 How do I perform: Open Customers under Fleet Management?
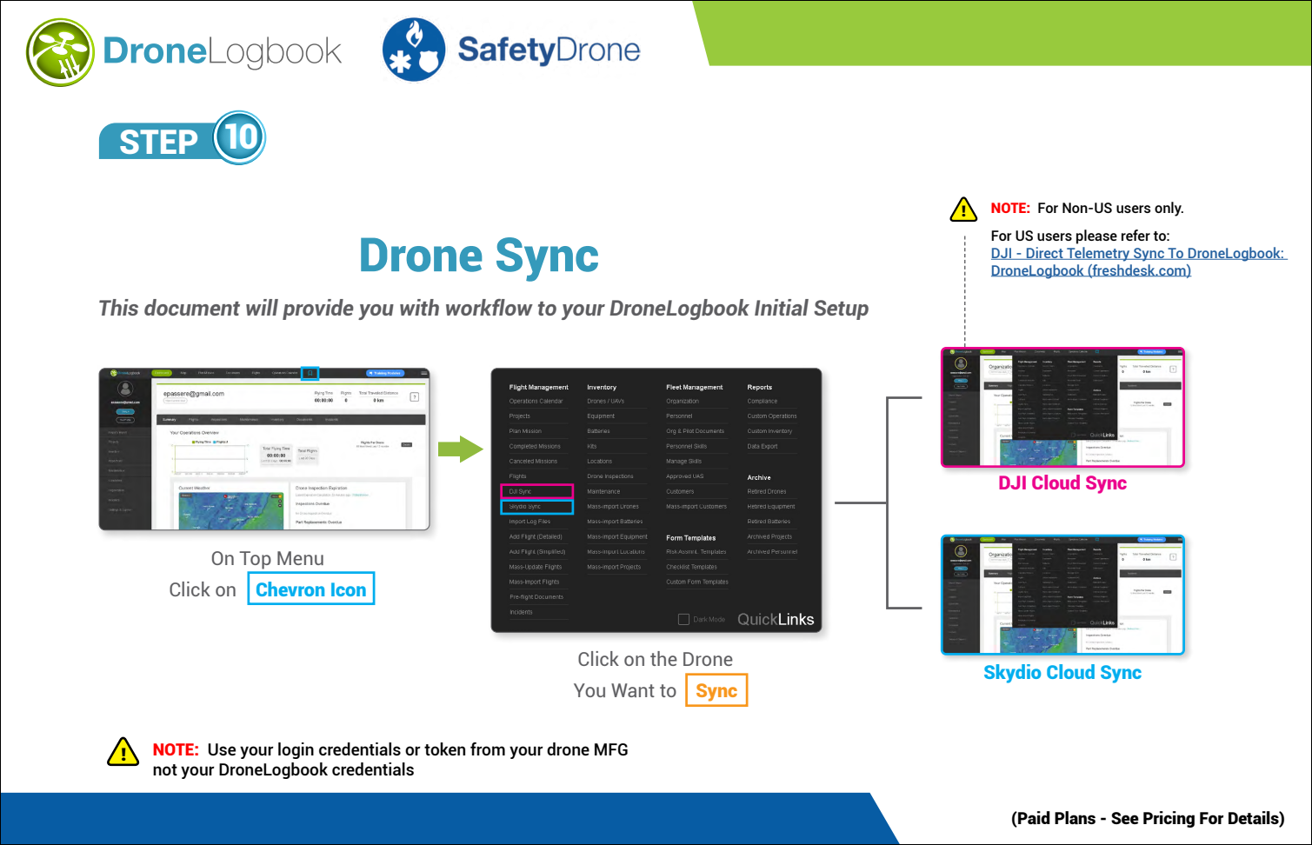pyautogui.click(x=680, y=491)
